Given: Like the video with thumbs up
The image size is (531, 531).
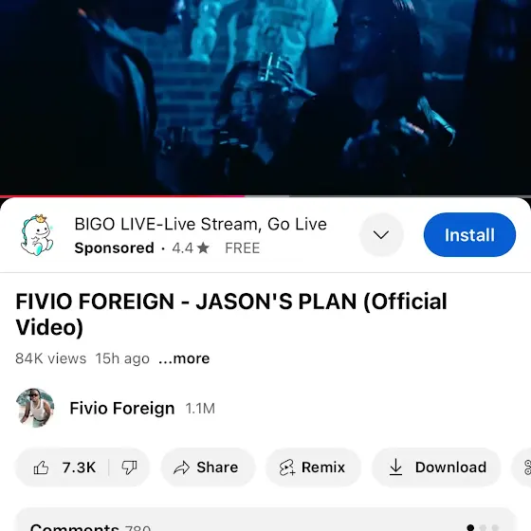Looking at the screenshot, I should click(41, 467).
